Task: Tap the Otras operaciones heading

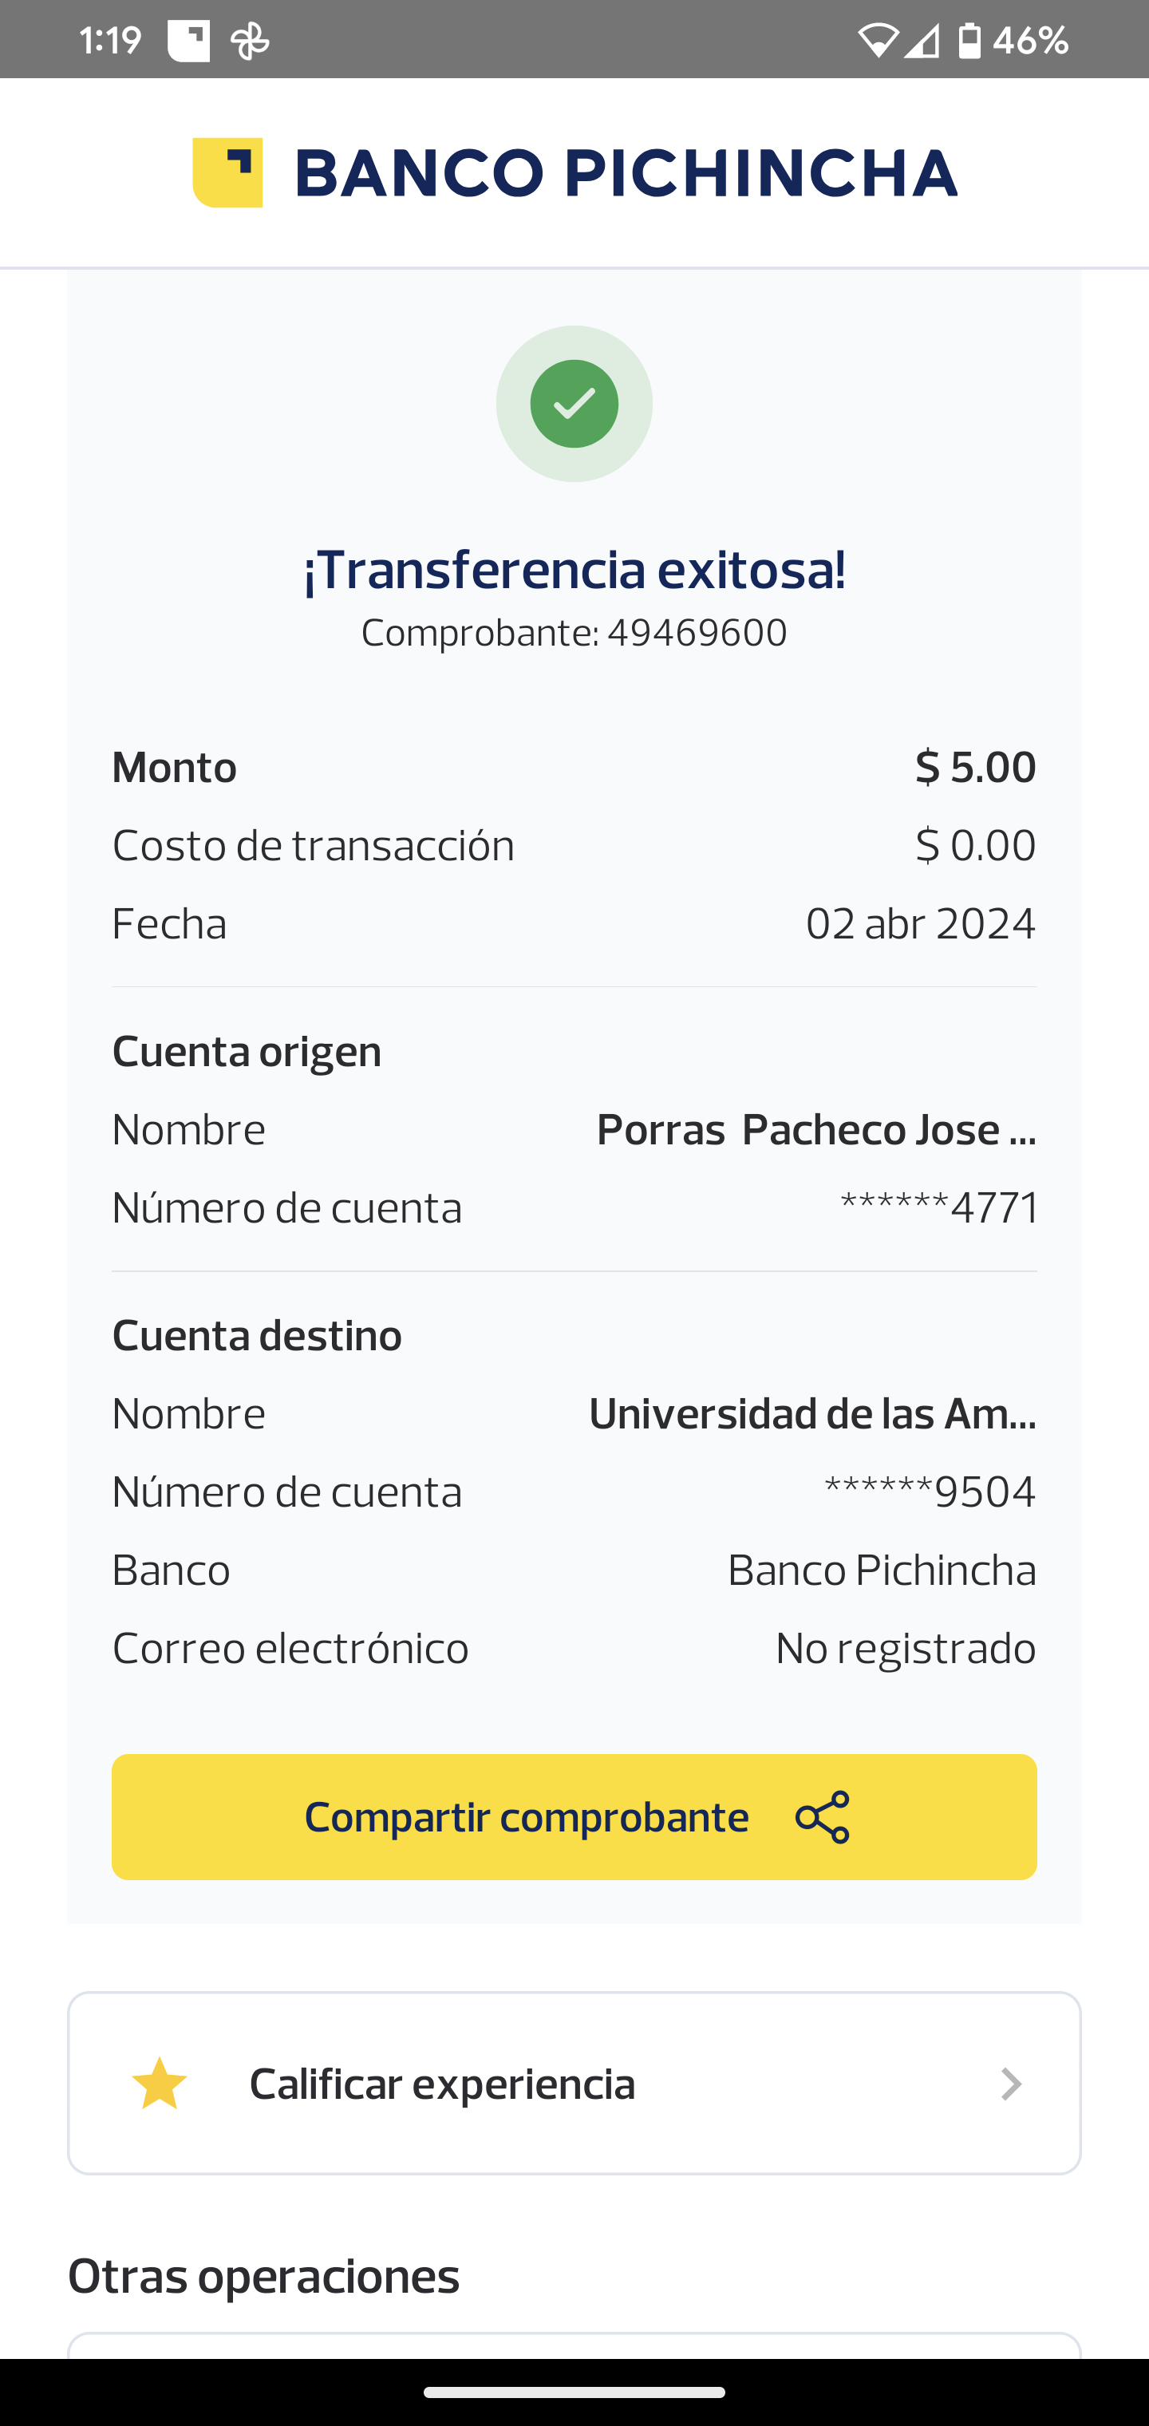Action: 263,2276
